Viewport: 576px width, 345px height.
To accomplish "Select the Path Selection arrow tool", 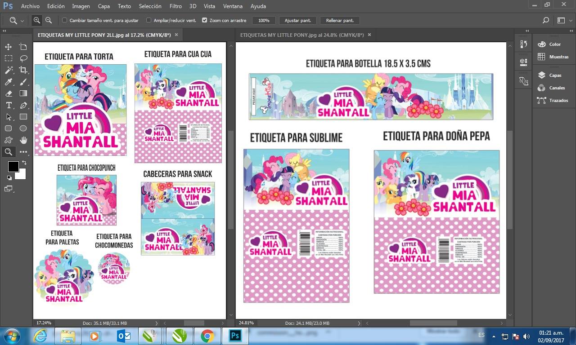I will 8,117.
